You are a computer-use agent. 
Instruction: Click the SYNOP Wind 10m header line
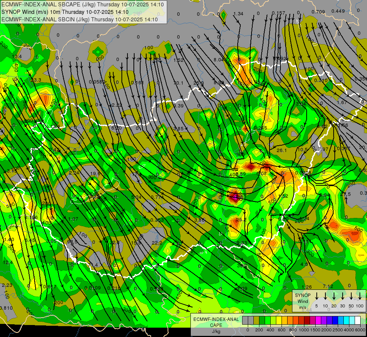[65, 12]
